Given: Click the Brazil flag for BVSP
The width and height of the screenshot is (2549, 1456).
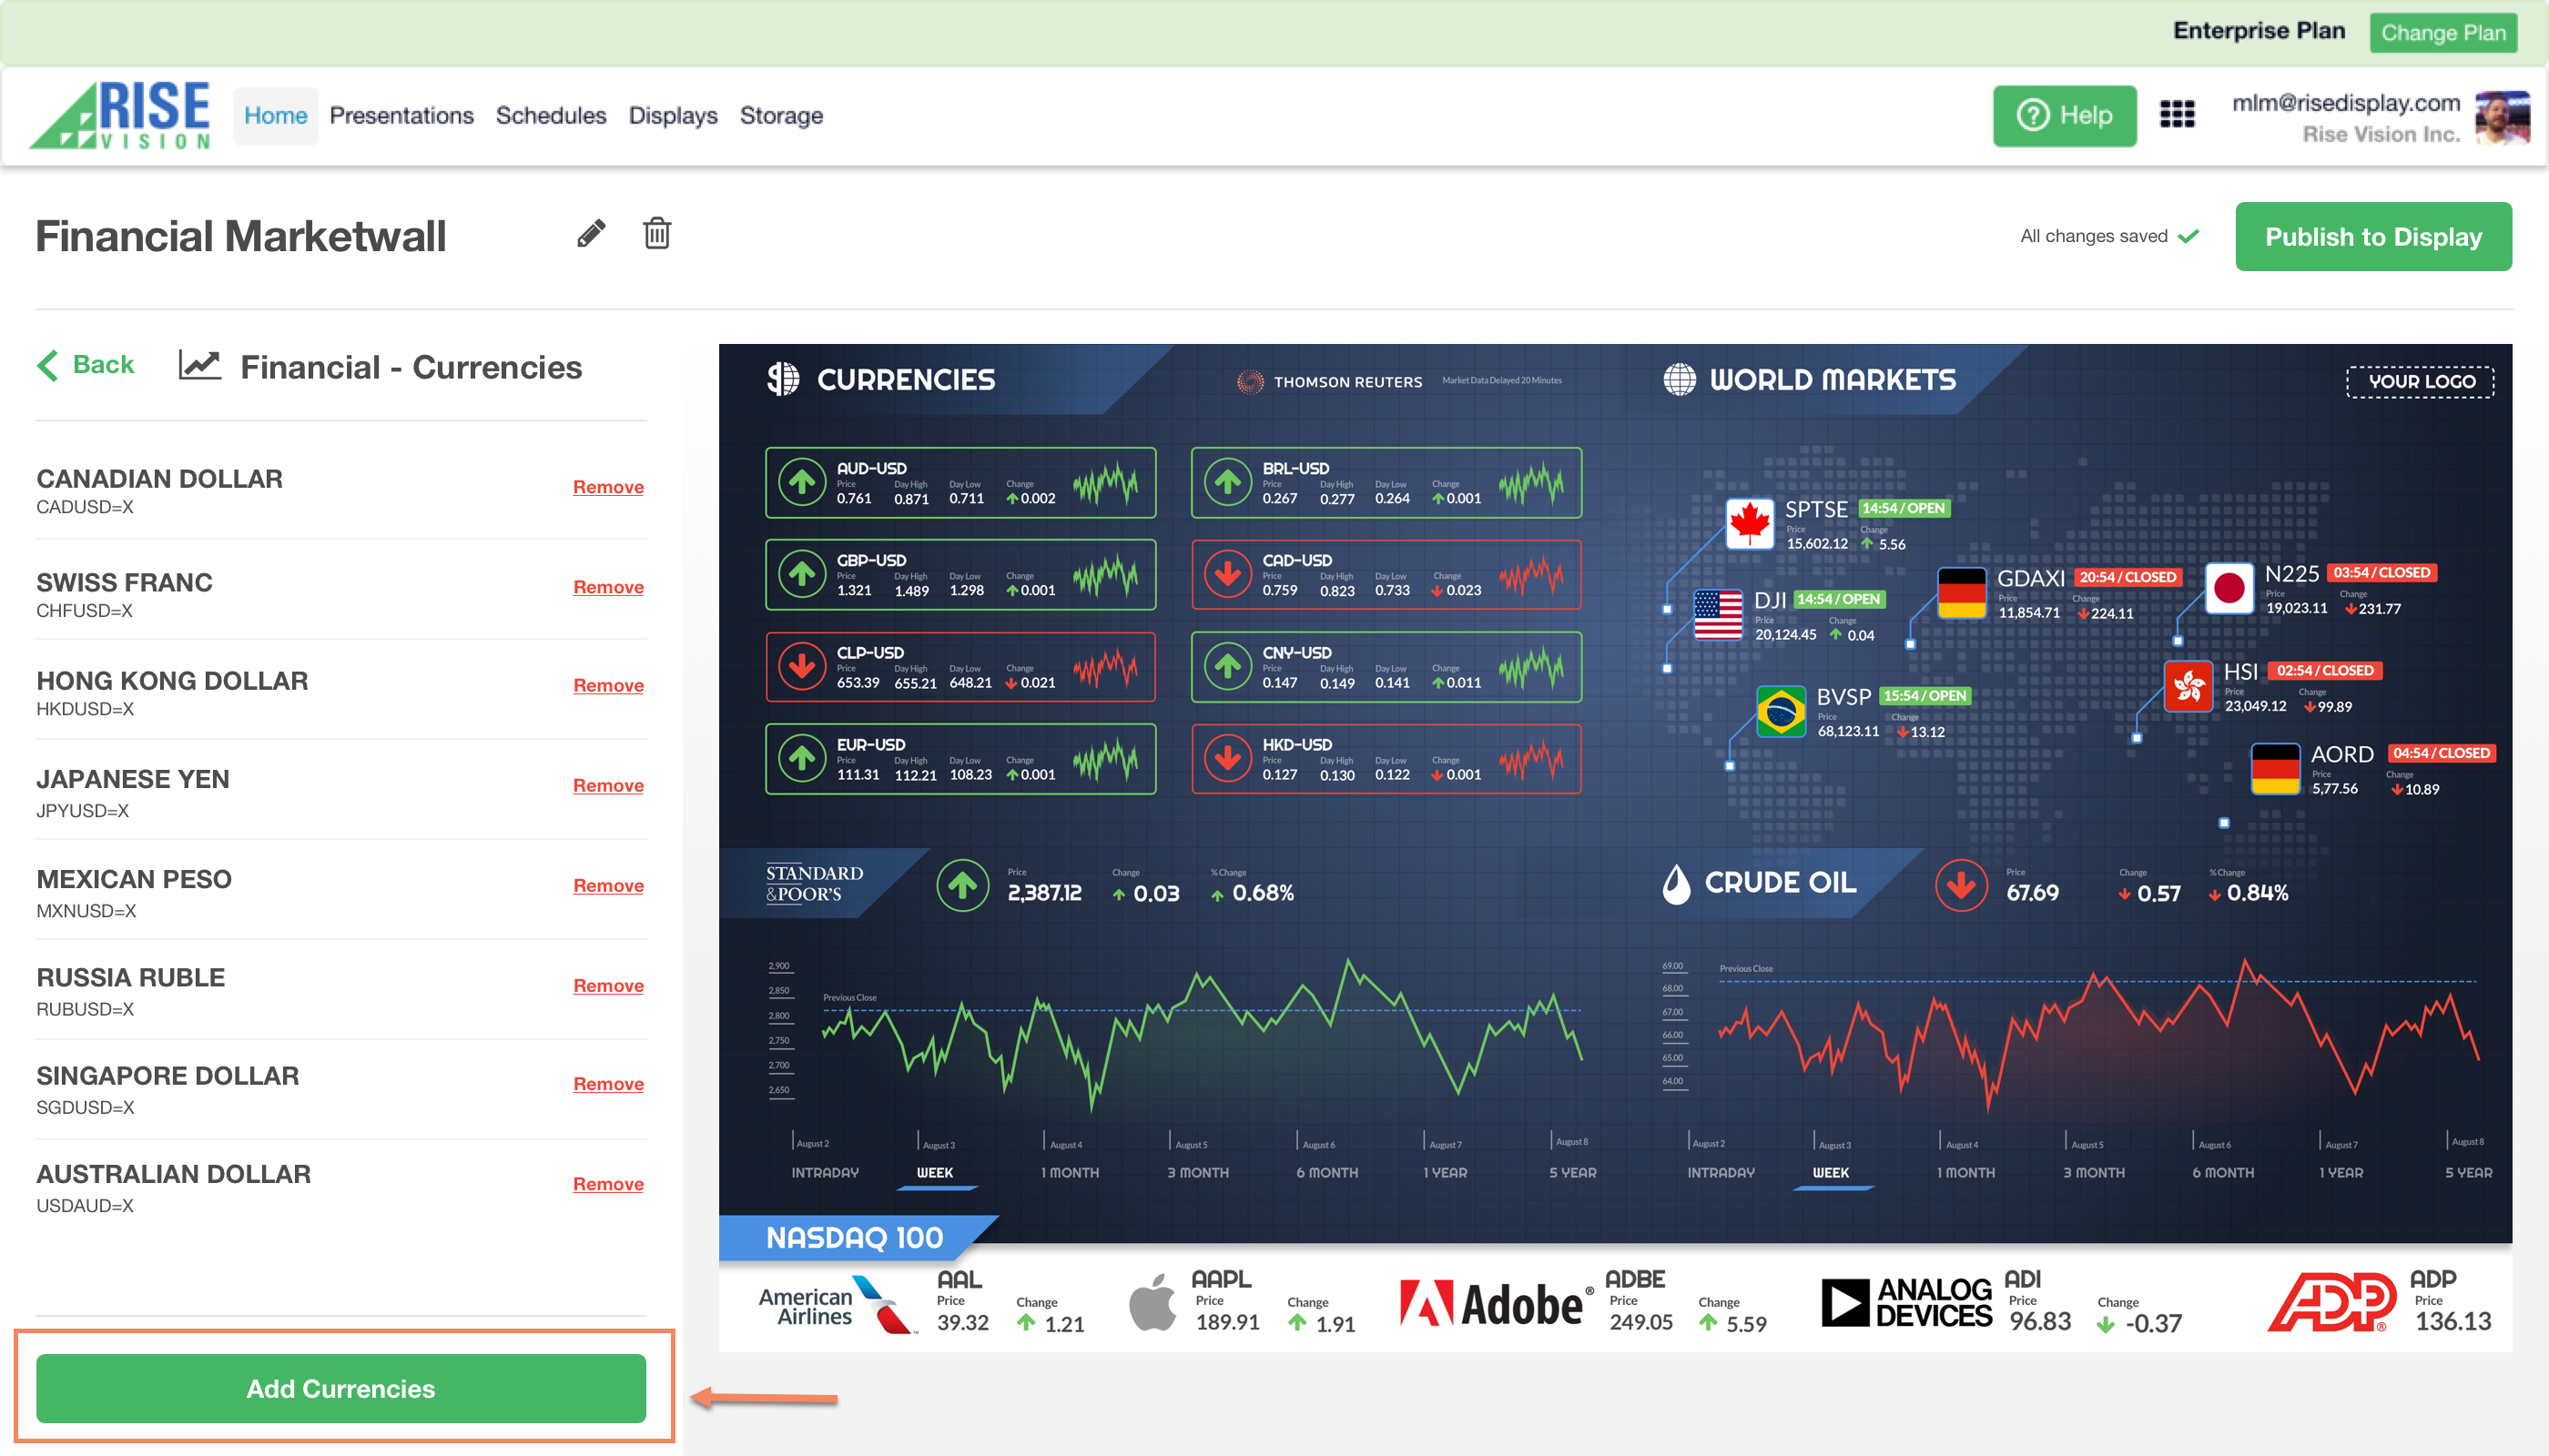Looking at the screenshot, I should point(1781,711).
